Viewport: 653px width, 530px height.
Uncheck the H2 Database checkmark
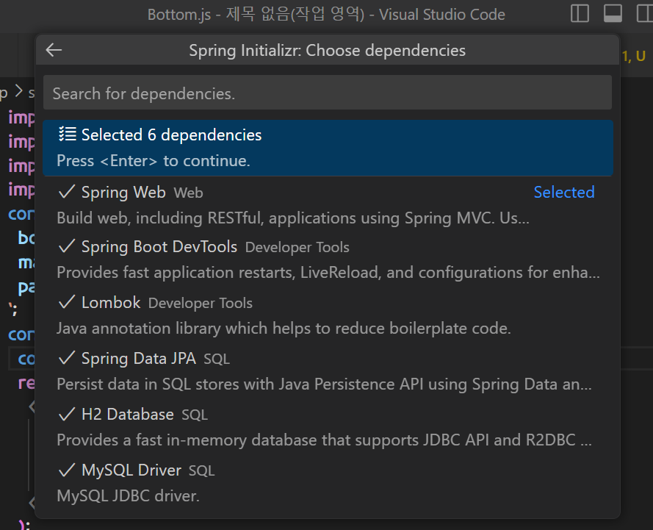click(67, 414)
